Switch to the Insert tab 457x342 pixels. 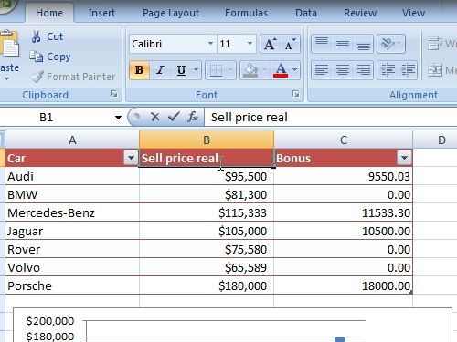(x=101, y=13)
